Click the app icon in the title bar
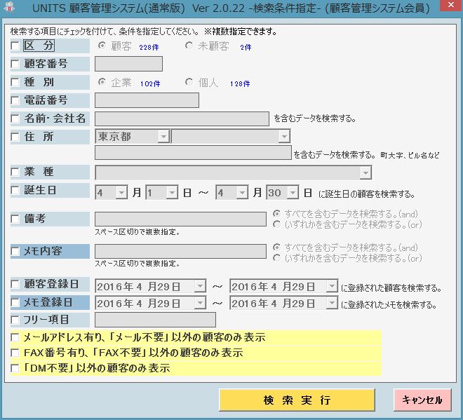 tap(8, 6)
